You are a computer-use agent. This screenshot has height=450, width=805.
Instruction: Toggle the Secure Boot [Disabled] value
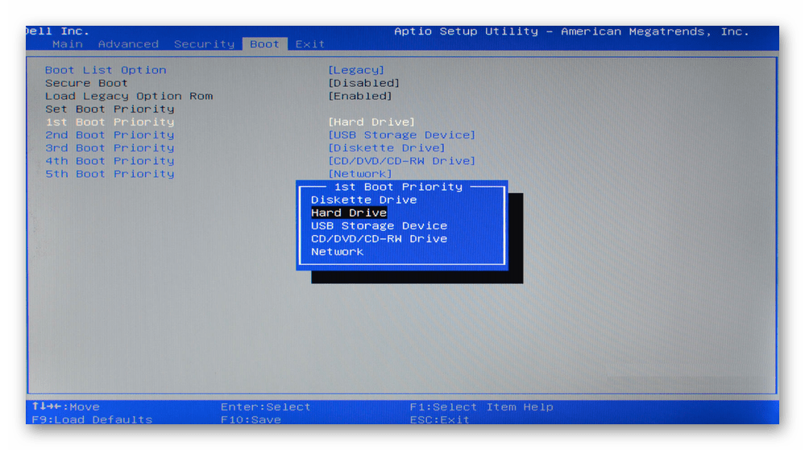[363, 83]
